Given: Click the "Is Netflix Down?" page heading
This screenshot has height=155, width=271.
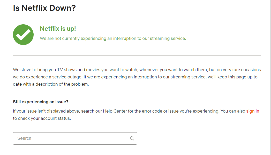Looking at the screenshot, I should pos(44,8).
